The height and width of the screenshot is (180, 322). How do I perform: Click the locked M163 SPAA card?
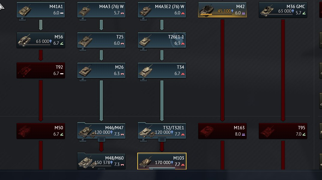click(222, 131)
